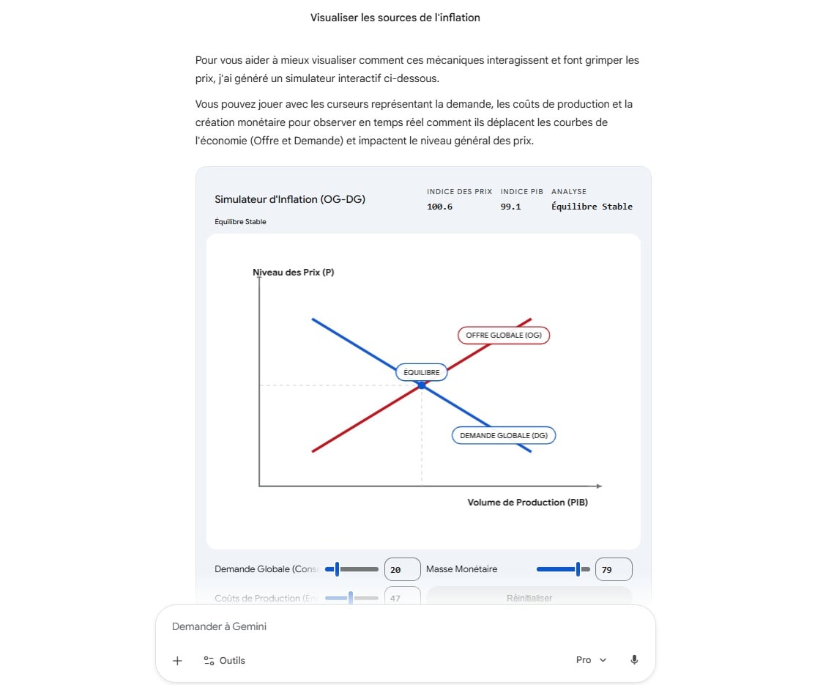Screen dimensions: 823x685
Task: Click the Masse Monétaire slider
Action: click(563, 569)
